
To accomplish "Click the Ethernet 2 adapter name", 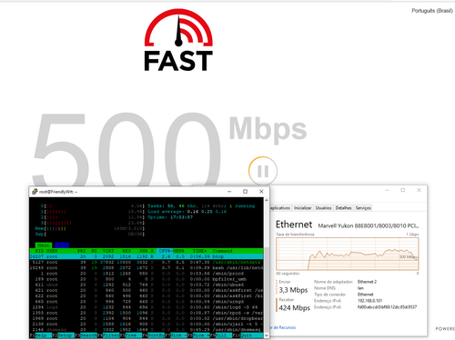I will point(367,282).
